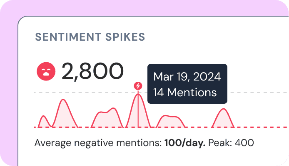Image resolution: width=289 pixels, height=166 pixels.
Task: Select the flat low peak after the spike
Action: click(x=170, y=122)
